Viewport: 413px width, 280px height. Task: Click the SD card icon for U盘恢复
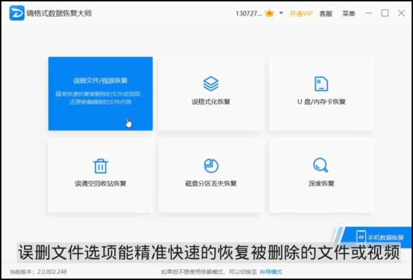pos(321,84)
